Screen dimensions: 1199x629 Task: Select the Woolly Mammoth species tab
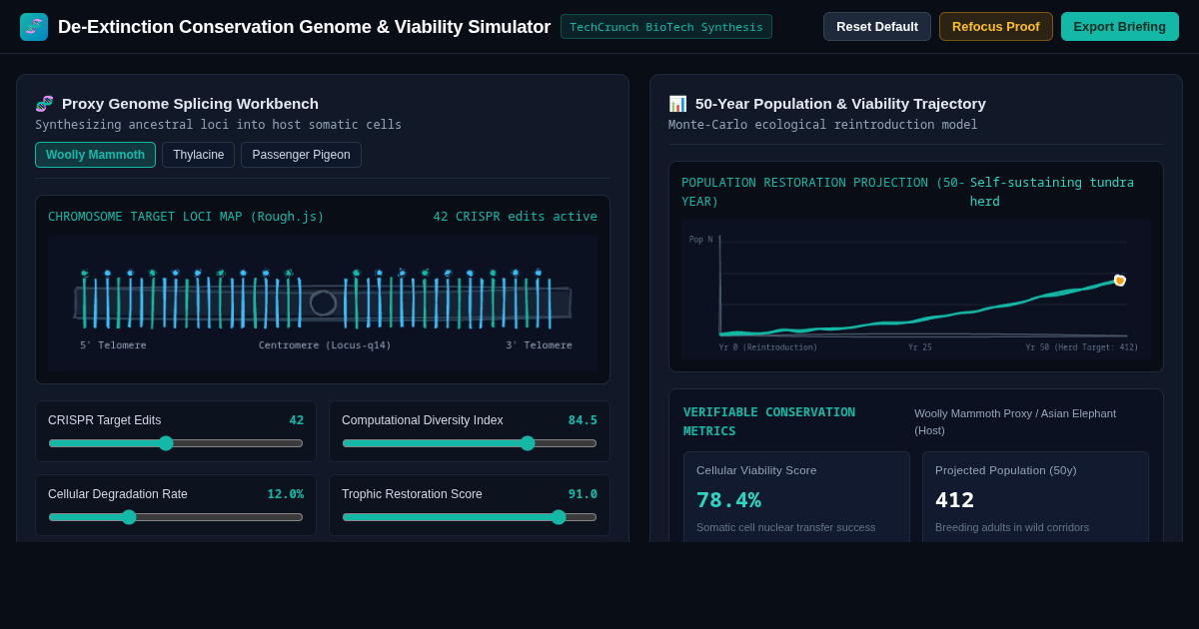coord(95,155)
